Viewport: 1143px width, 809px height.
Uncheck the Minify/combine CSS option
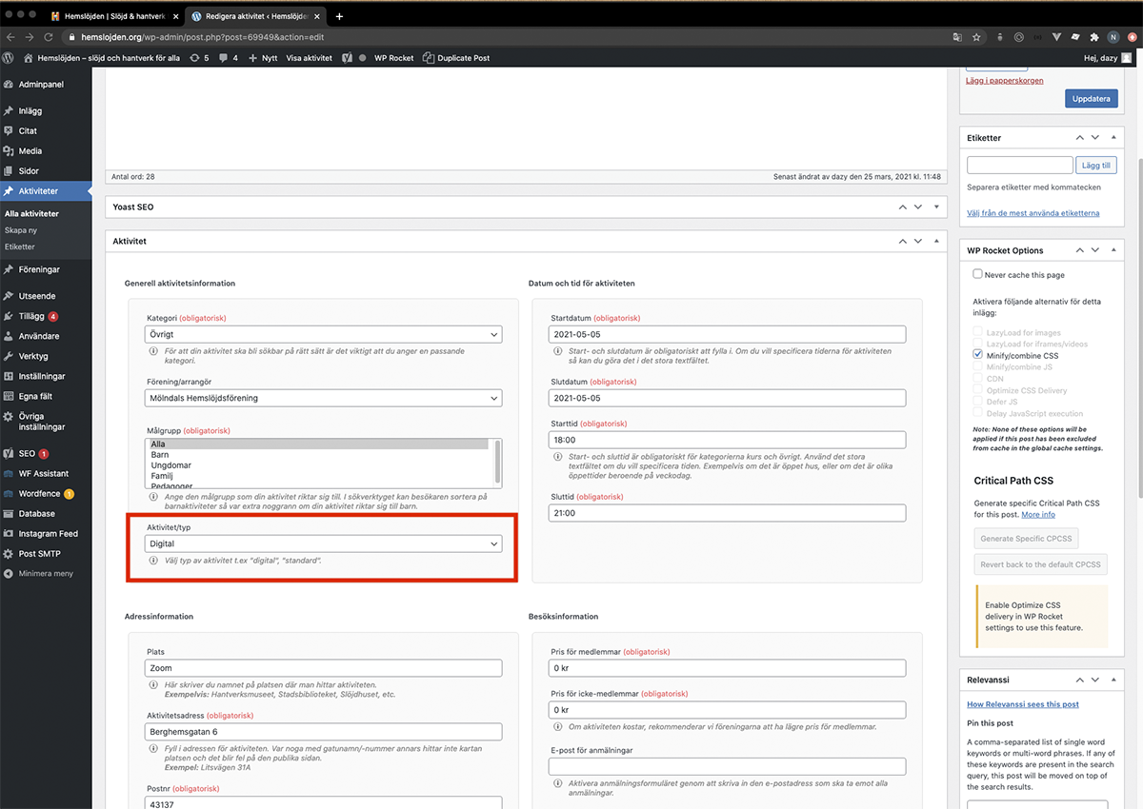pyautogui.click(x=977, y=355)
